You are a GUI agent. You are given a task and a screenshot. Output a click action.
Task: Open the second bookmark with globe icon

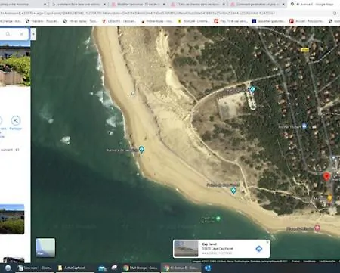pyautogui.click(x=42, y=21)
